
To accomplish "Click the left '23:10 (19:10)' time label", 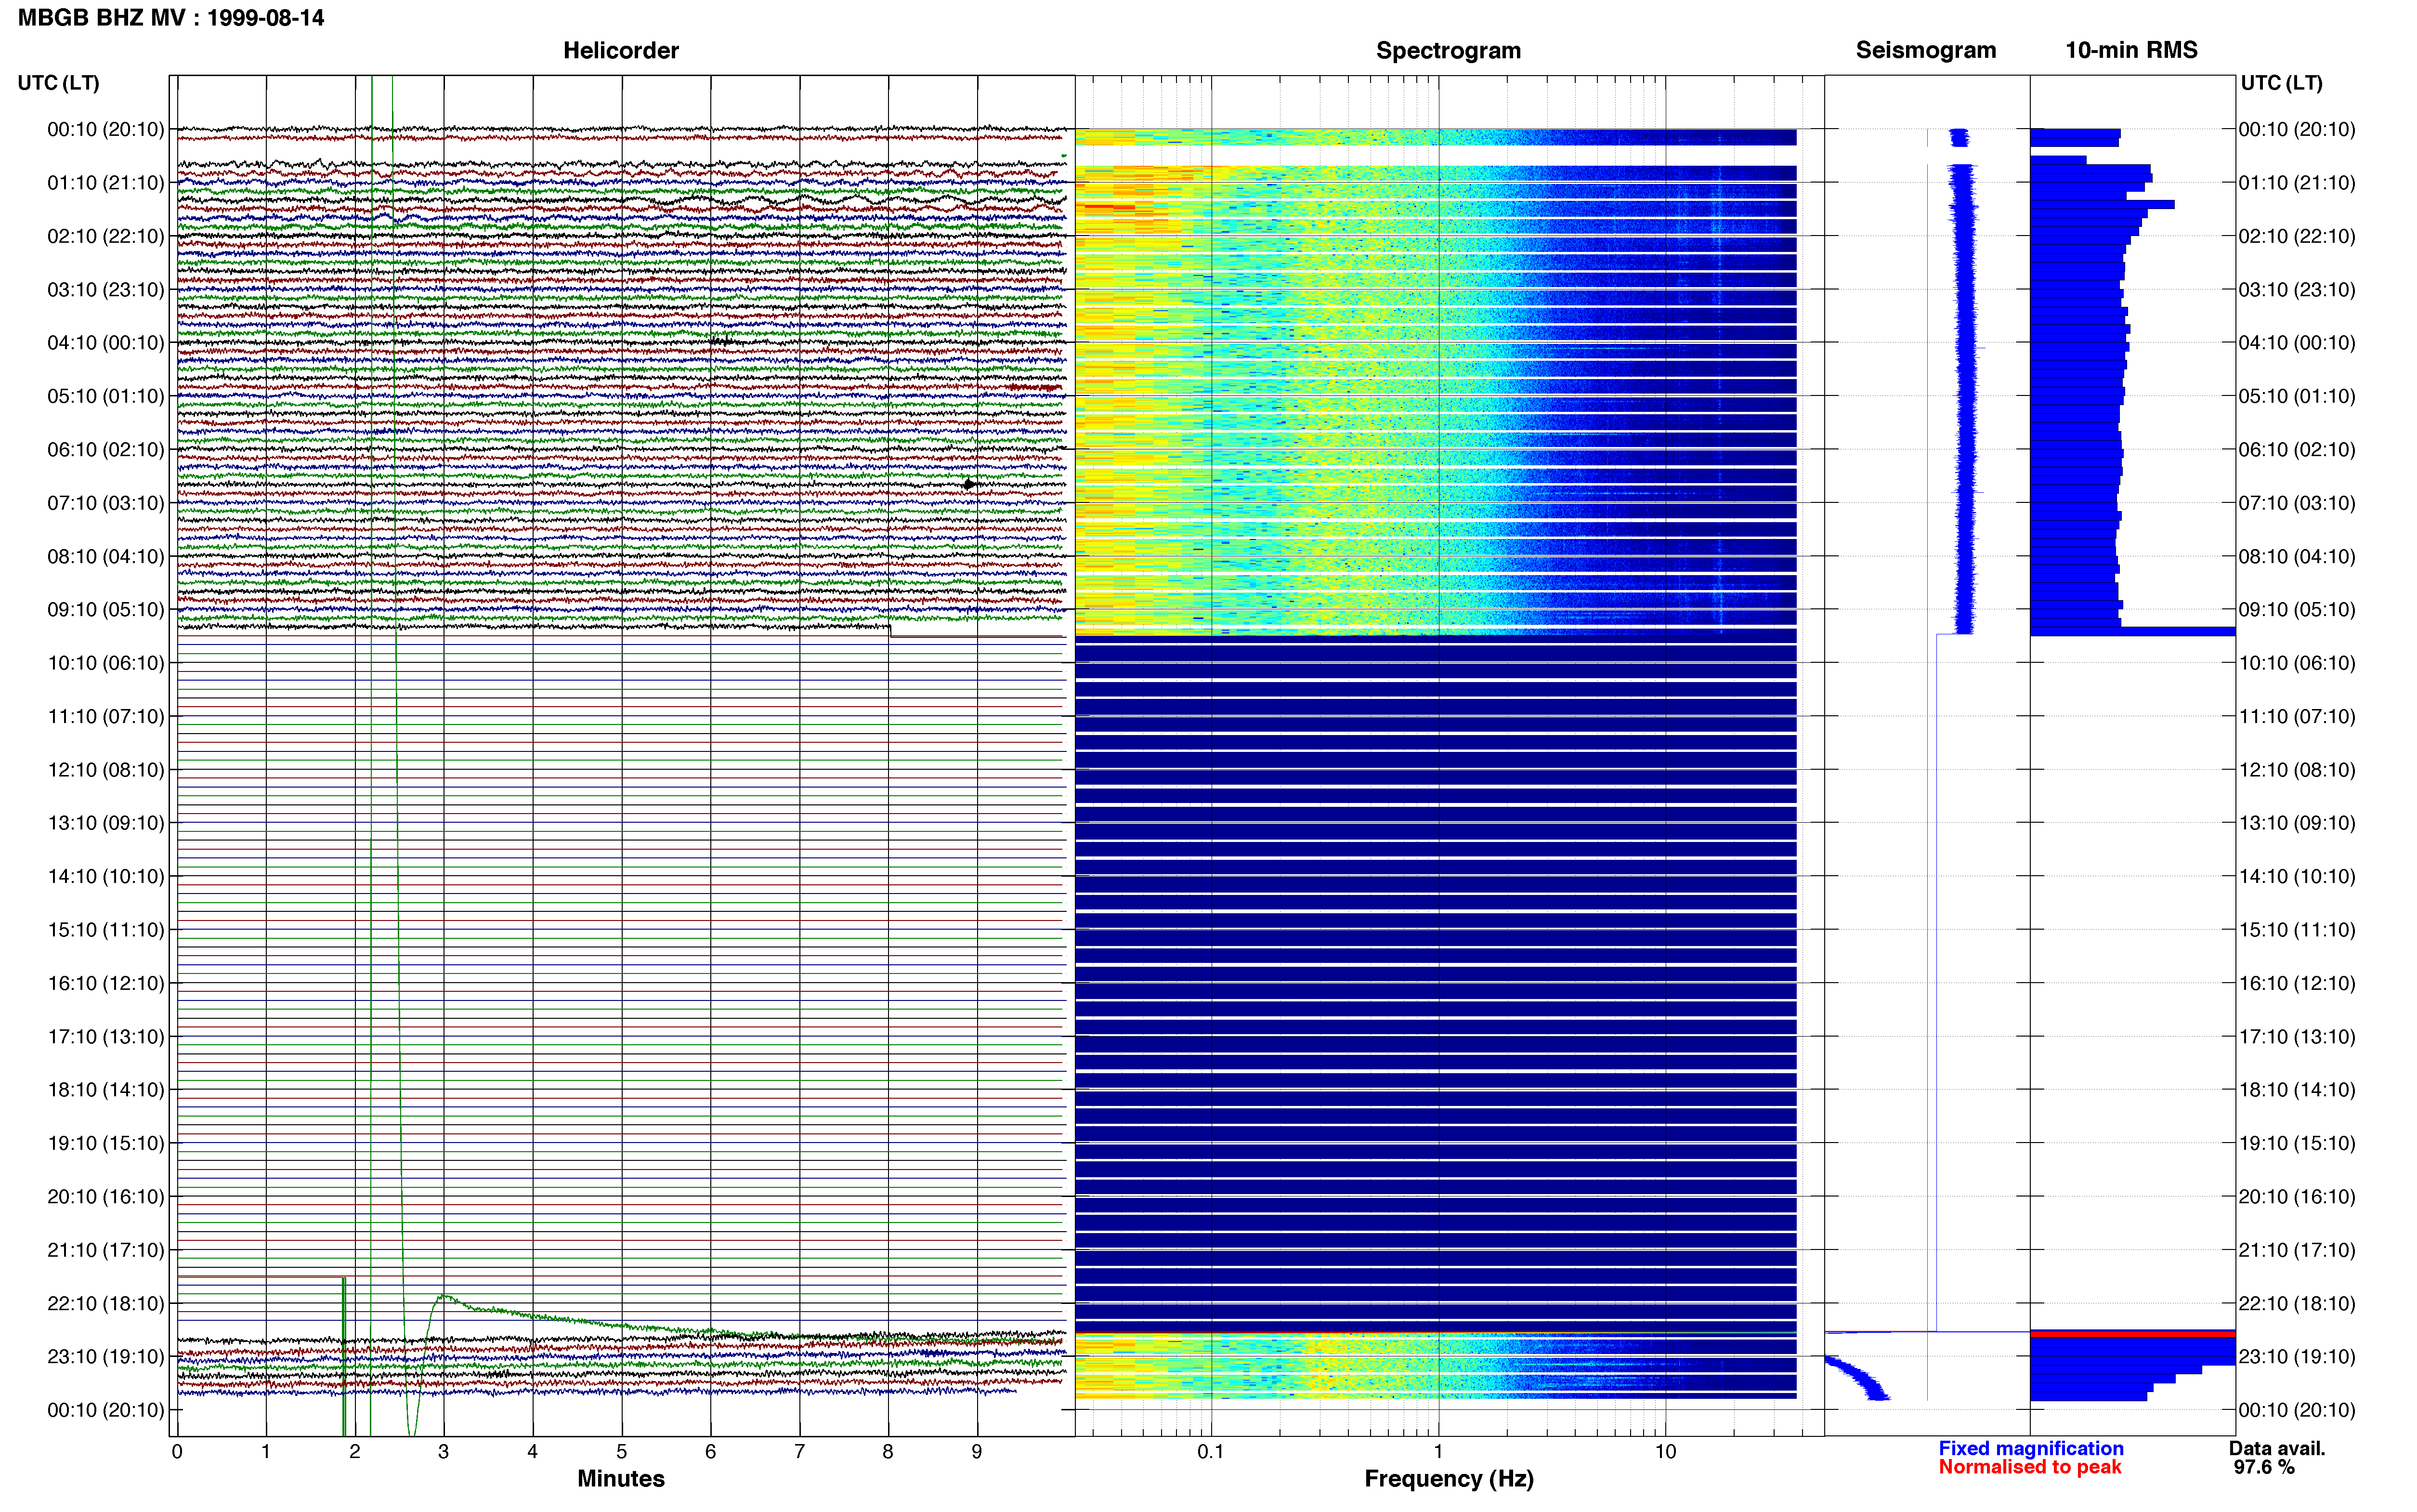I will 106,1356.
